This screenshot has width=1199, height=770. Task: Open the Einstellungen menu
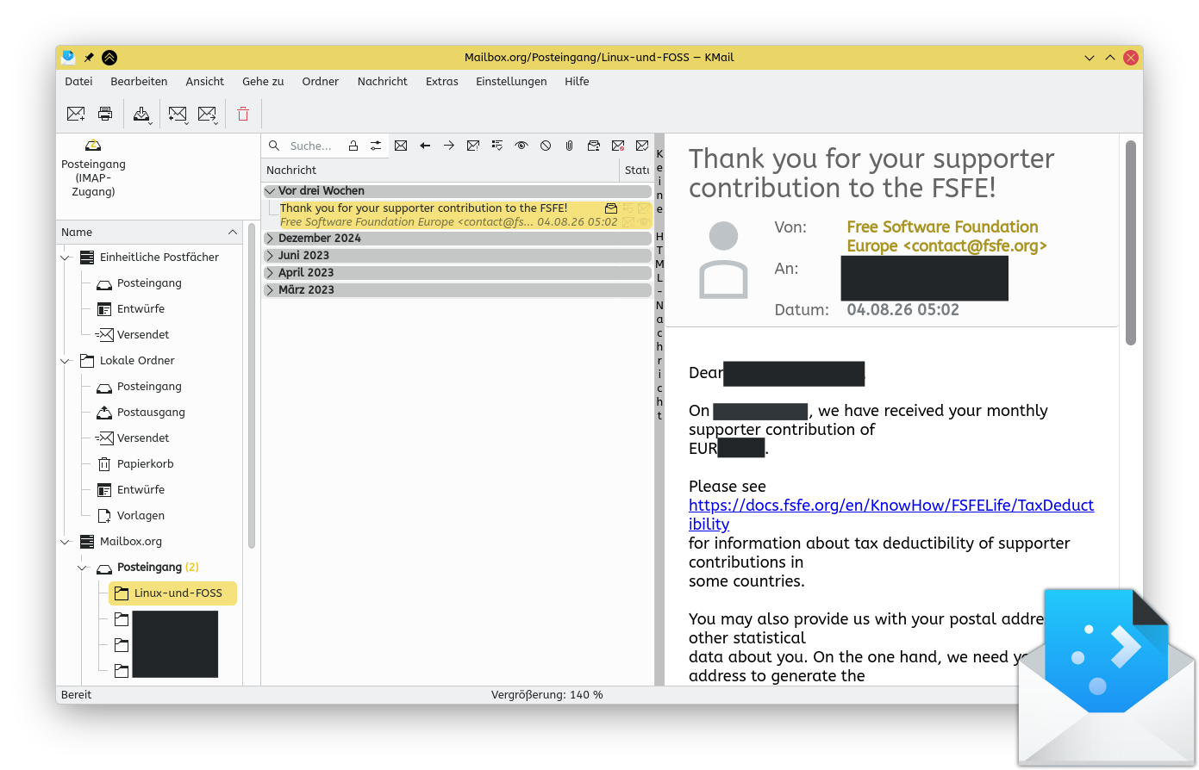click(x=511, y=82)
